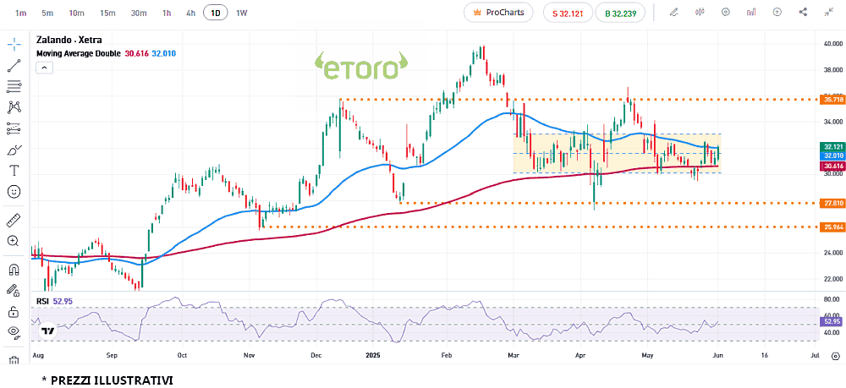Click the RSI 52.95 indicator label
Screen dimensions: 846x388
tap(55, 301)
